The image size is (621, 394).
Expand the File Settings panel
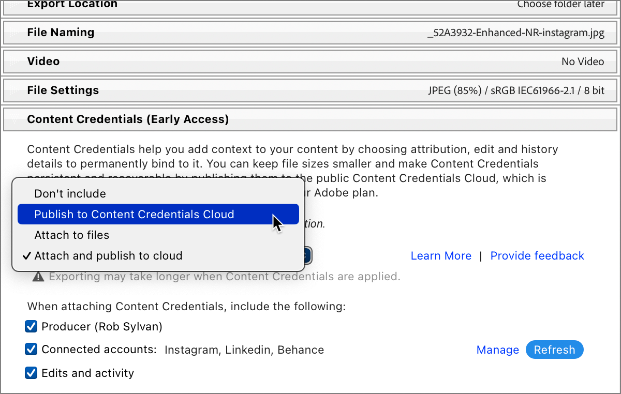click(63, 90)
